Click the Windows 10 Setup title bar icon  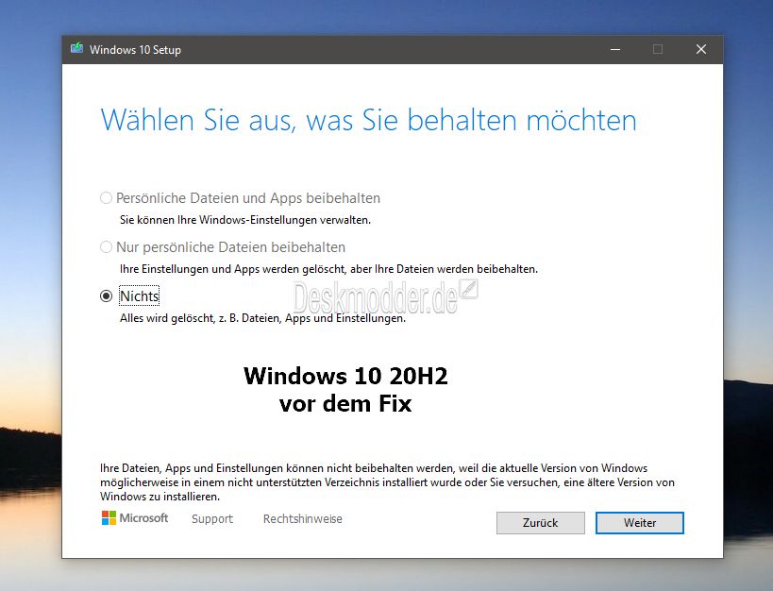76,49
